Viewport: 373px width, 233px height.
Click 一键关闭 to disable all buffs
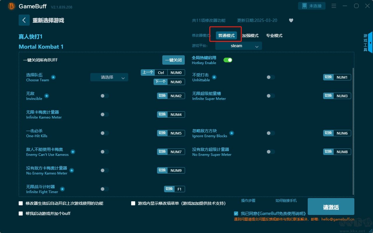tap(174, 60)
